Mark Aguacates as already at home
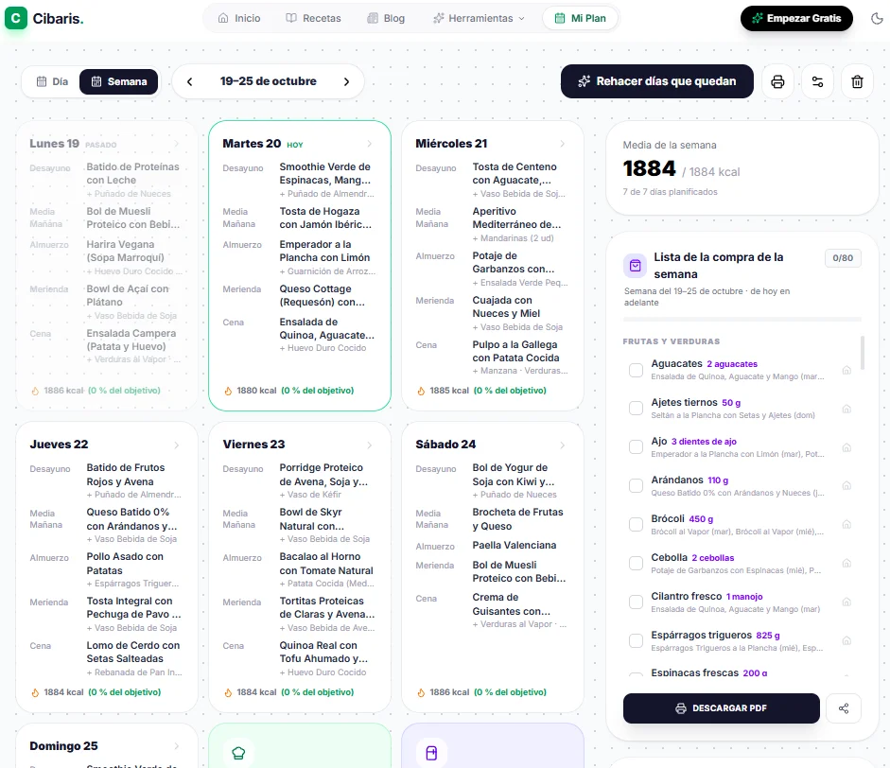 click(x=846, y=370)
